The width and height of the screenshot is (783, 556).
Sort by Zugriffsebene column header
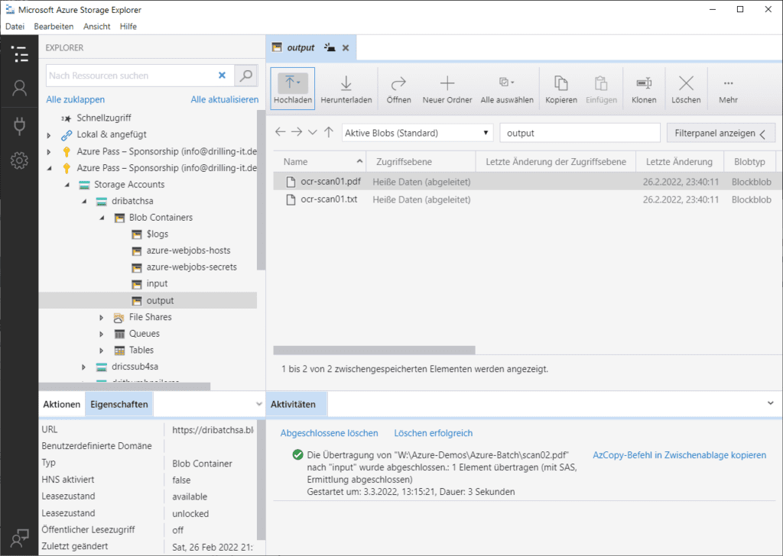pos(421,162)
